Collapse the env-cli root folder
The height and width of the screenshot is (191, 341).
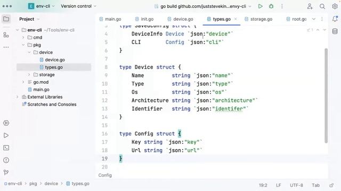tap(18, 30)
